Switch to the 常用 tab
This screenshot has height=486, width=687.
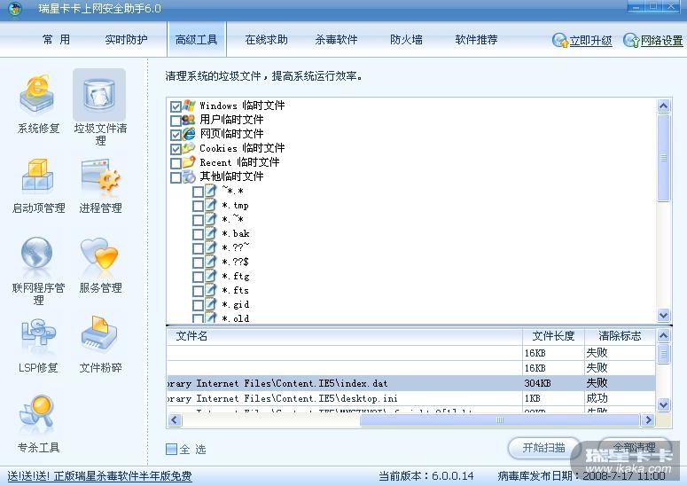point(56,40)
